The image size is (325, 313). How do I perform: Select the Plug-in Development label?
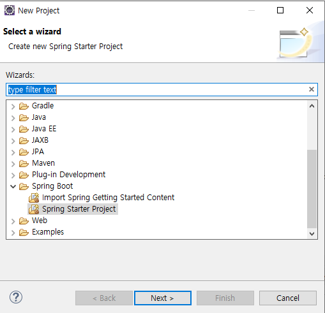point(68,175)
